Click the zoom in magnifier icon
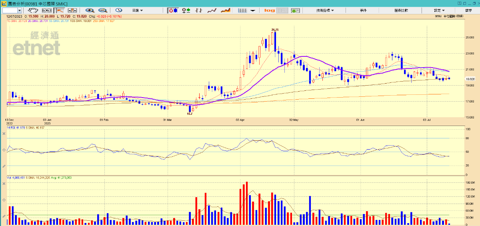This screenshot has height=226, width=480. click(x=90, y=10)
